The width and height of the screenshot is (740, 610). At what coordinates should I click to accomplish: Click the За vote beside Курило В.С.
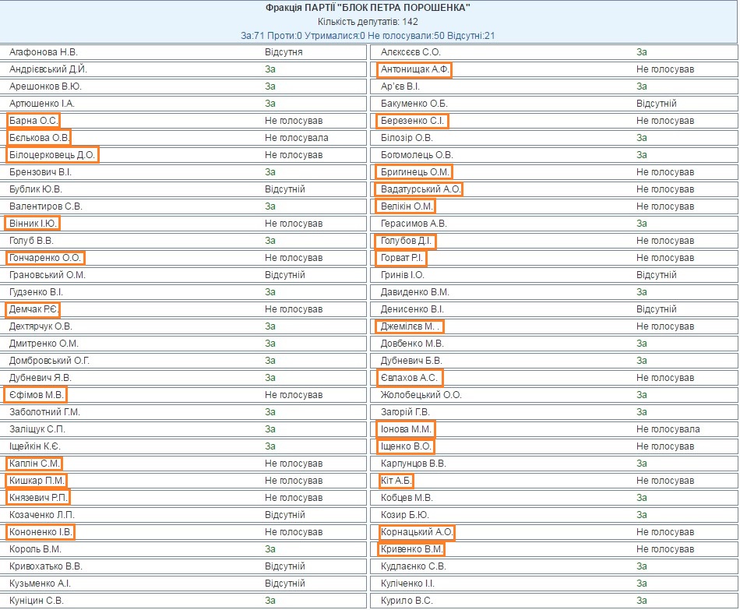tap(642, 601)
